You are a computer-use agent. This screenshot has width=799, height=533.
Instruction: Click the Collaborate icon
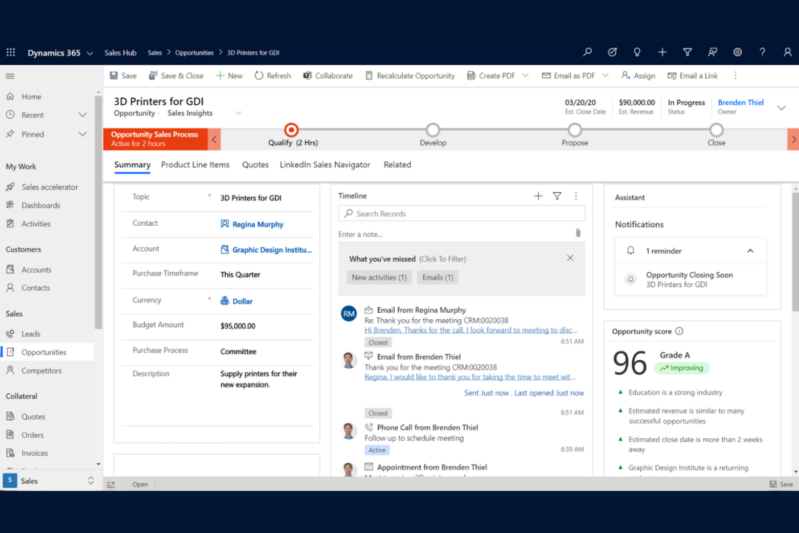[307, 76]
